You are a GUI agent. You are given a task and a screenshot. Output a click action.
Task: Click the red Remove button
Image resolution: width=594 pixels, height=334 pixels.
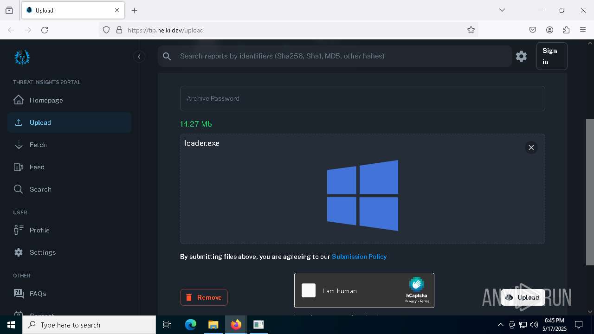[204, 297]
